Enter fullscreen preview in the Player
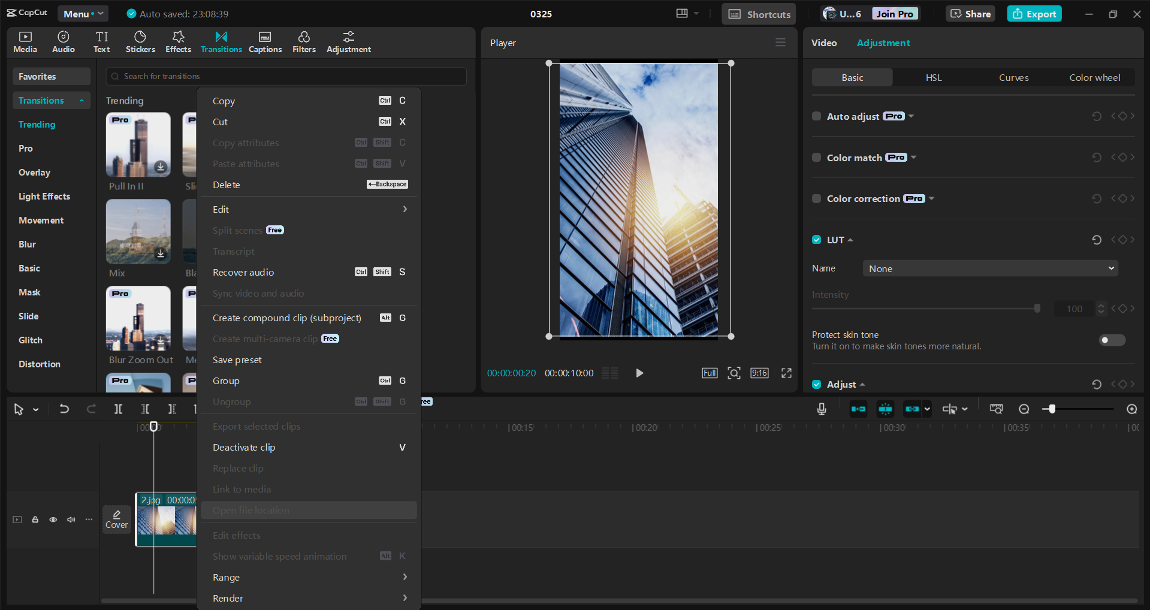 pos(786,373)
